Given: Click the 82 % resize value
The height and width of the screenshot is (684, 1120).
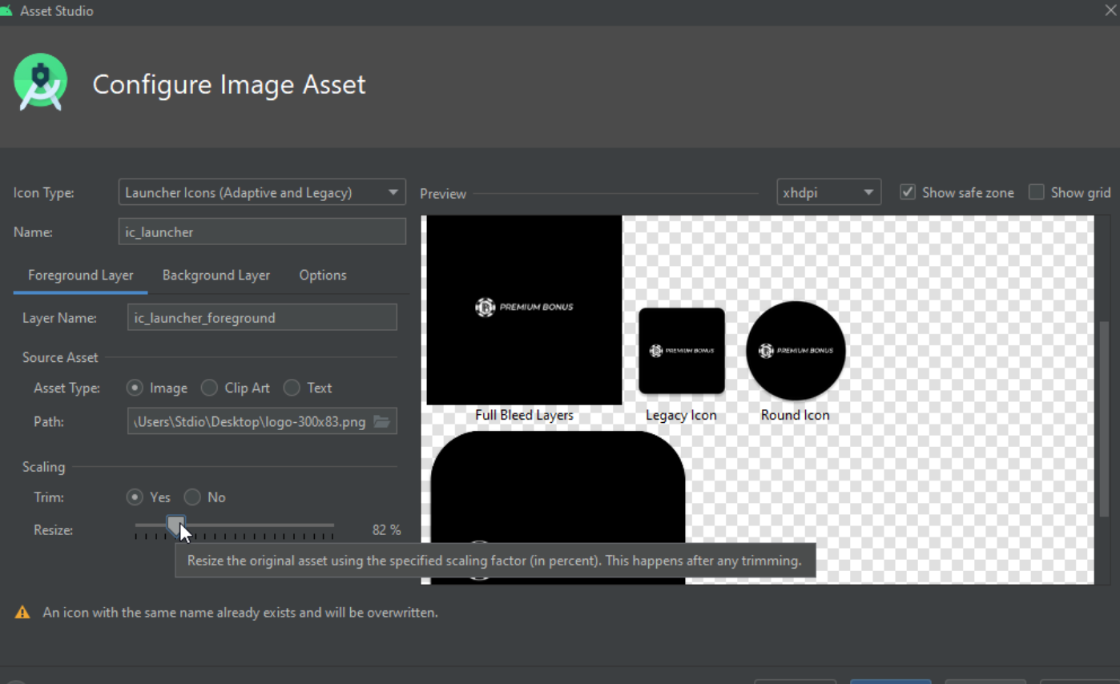Looking at the screenshot, I should 386,530.
